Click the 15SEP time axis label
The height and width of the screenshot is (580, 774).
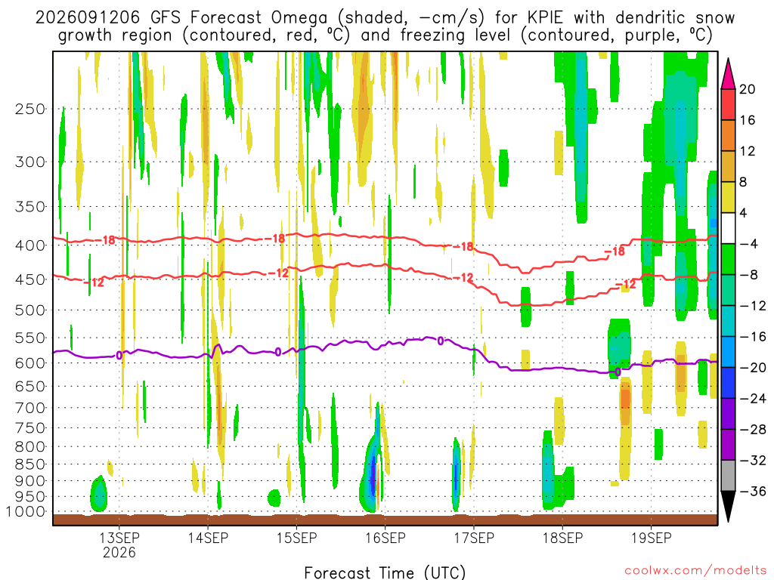click(296, 538)
